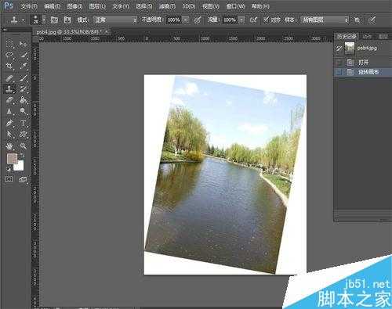Open the 样本 sample dropdown
This screenshot has height=309, width=392.
[x=325, y=20]
